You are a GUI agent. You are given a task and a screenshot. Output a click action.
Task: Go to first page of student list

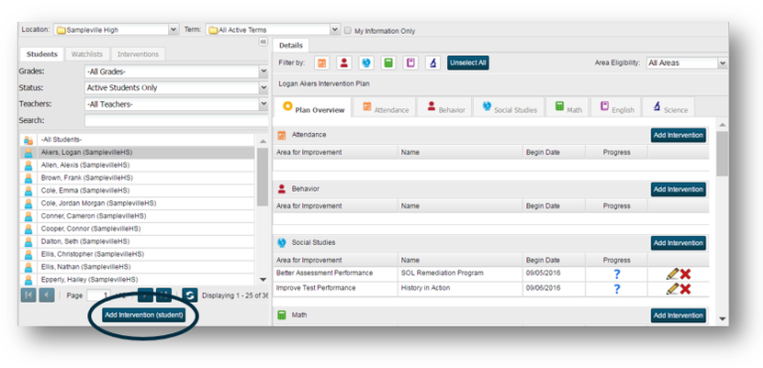coord(28,295)
